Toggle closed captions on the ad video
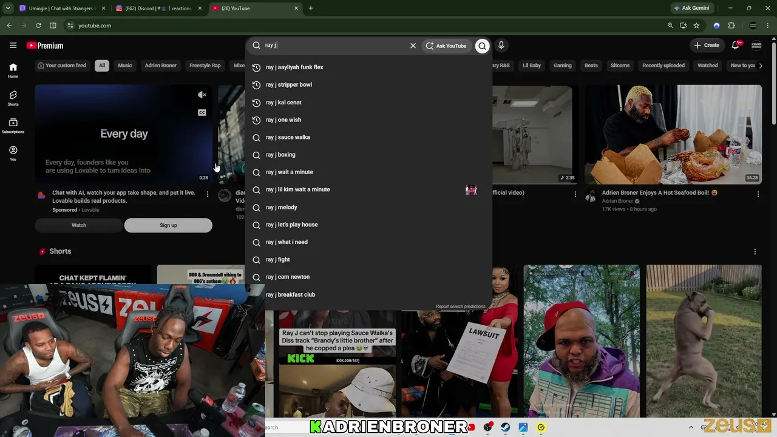Screen dimensions: 777x437 point(202,112)
